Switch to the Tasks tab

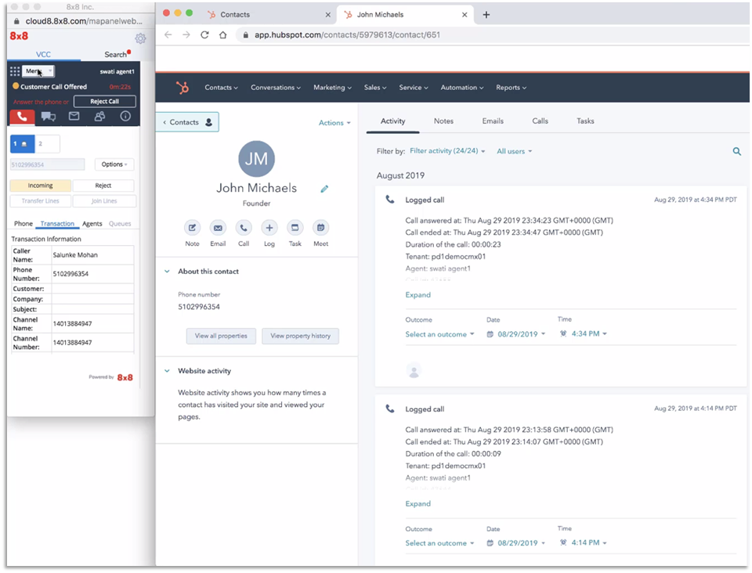[585, 121]
